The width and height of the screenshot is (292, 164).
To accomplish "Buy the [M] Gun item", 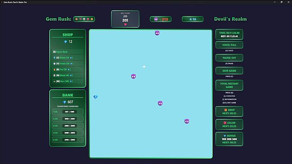I will 68,81.
